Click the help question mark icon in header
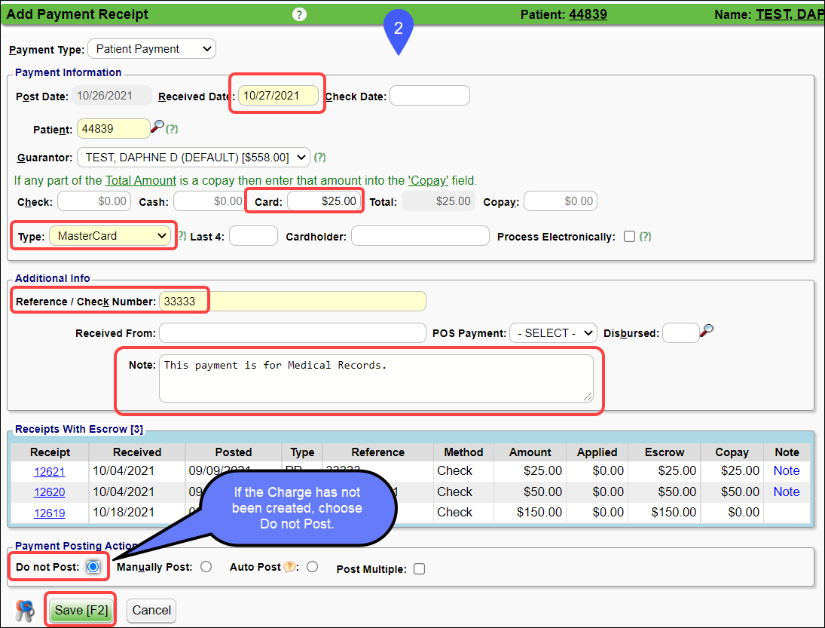 pos(299,14)
